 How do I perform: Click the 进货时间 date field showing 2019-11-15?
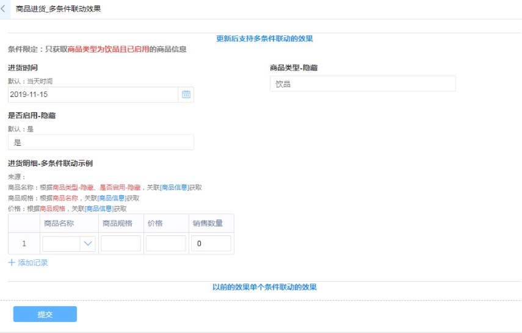tap(93, 95)
